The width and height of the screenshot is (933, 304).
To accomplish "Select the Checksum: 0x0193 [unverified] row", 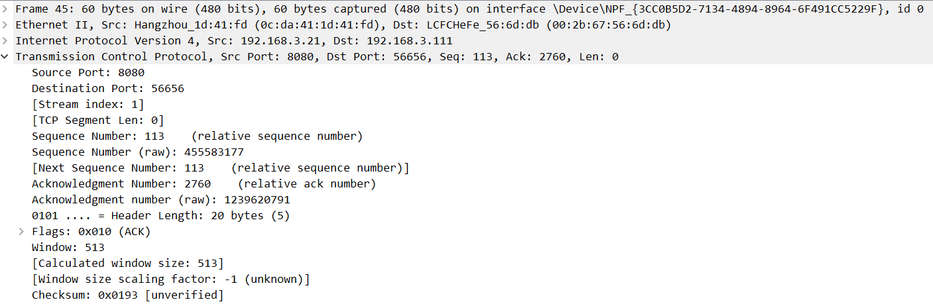I will (x=128, y=295).
